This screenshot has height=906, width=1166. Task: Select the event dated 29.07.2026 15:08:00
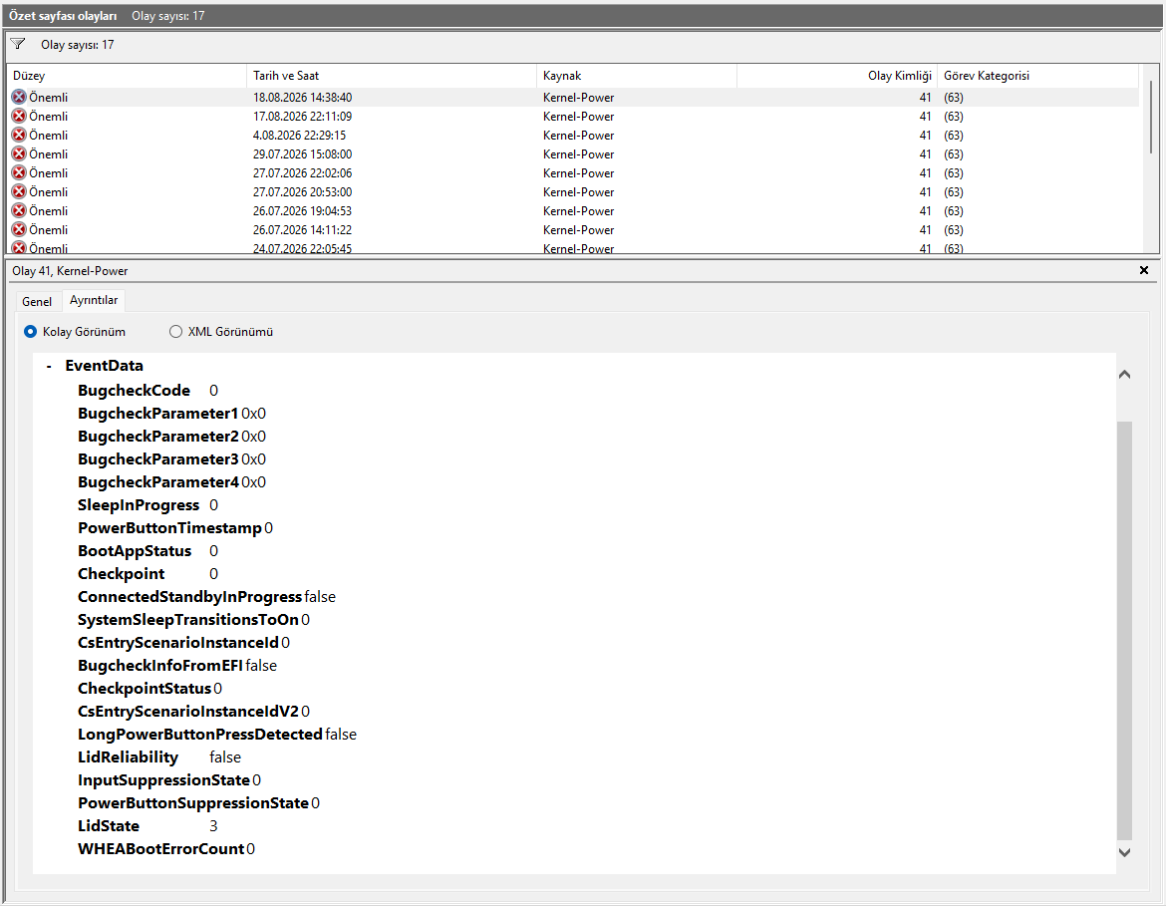573,153
